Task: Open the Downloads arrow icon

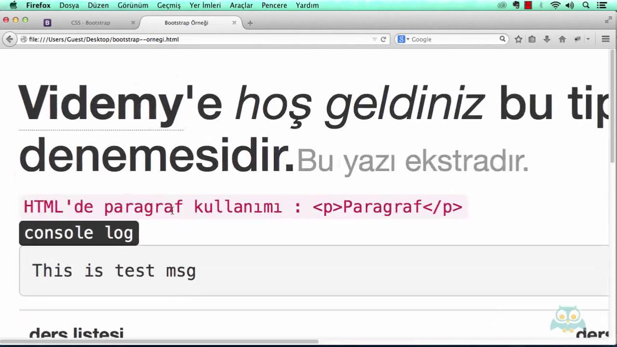Action: tap(547, 40)
